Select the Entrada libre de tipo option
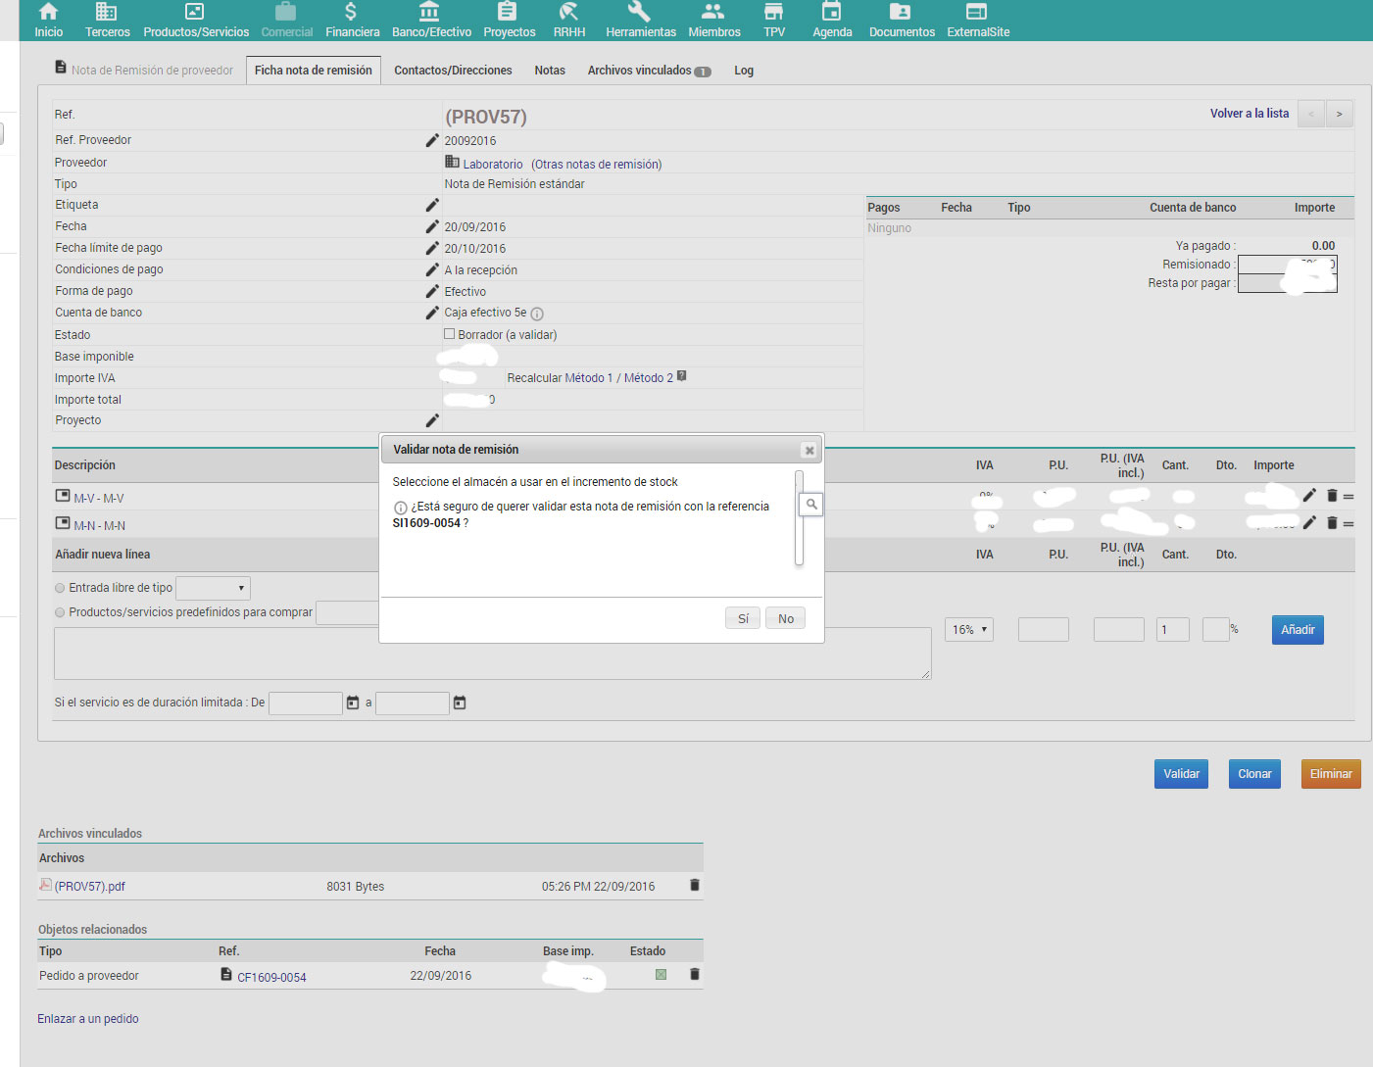Viewport: 1373px width, 1067px height. pyautogui.click(x=60, y=588)
